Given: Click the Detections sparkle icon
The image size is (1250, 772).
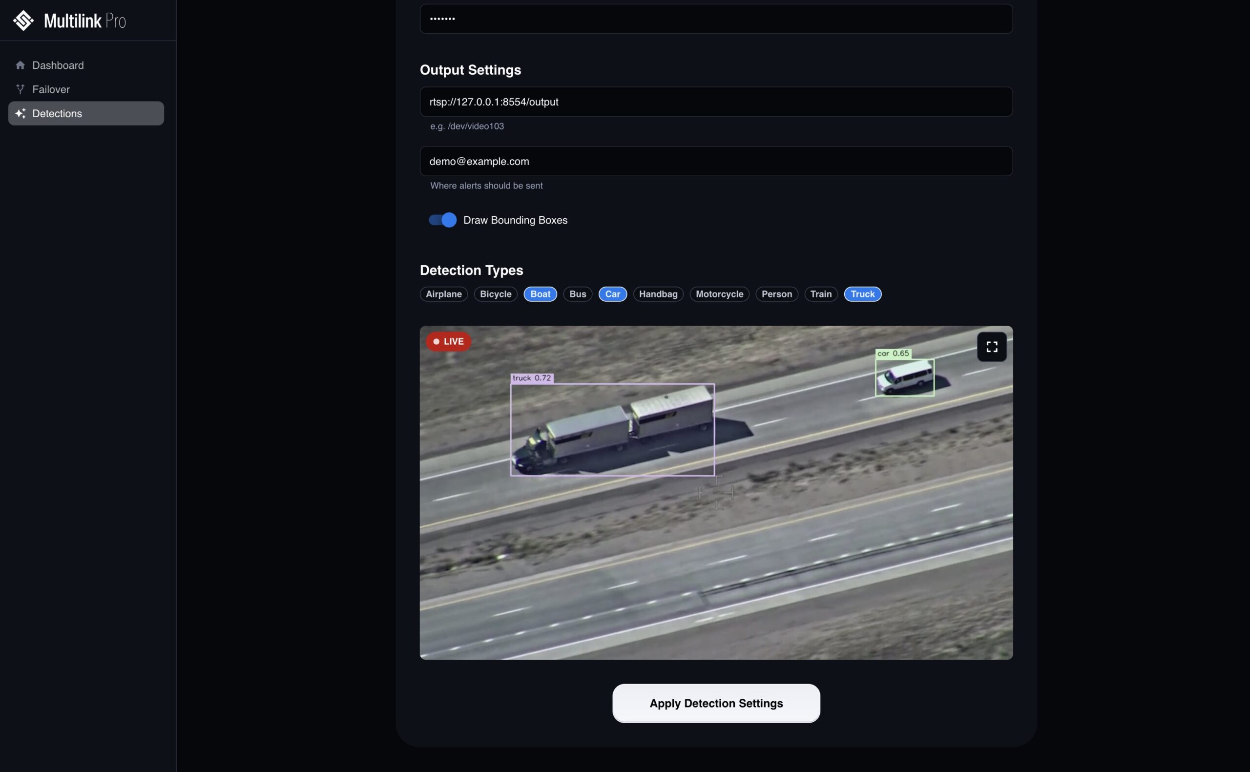Looking at the screenshot, I should (x=21, y=113).
